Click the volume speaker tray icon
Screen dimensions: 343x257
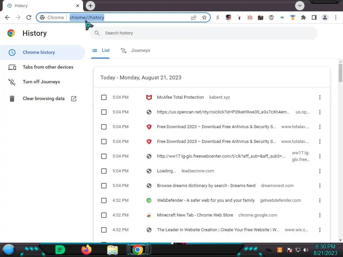pos(305,250)
